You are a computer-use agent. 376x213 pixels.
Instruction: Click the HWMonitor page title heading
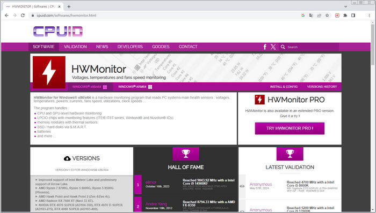pyautogui.click(x=99, y=69)
